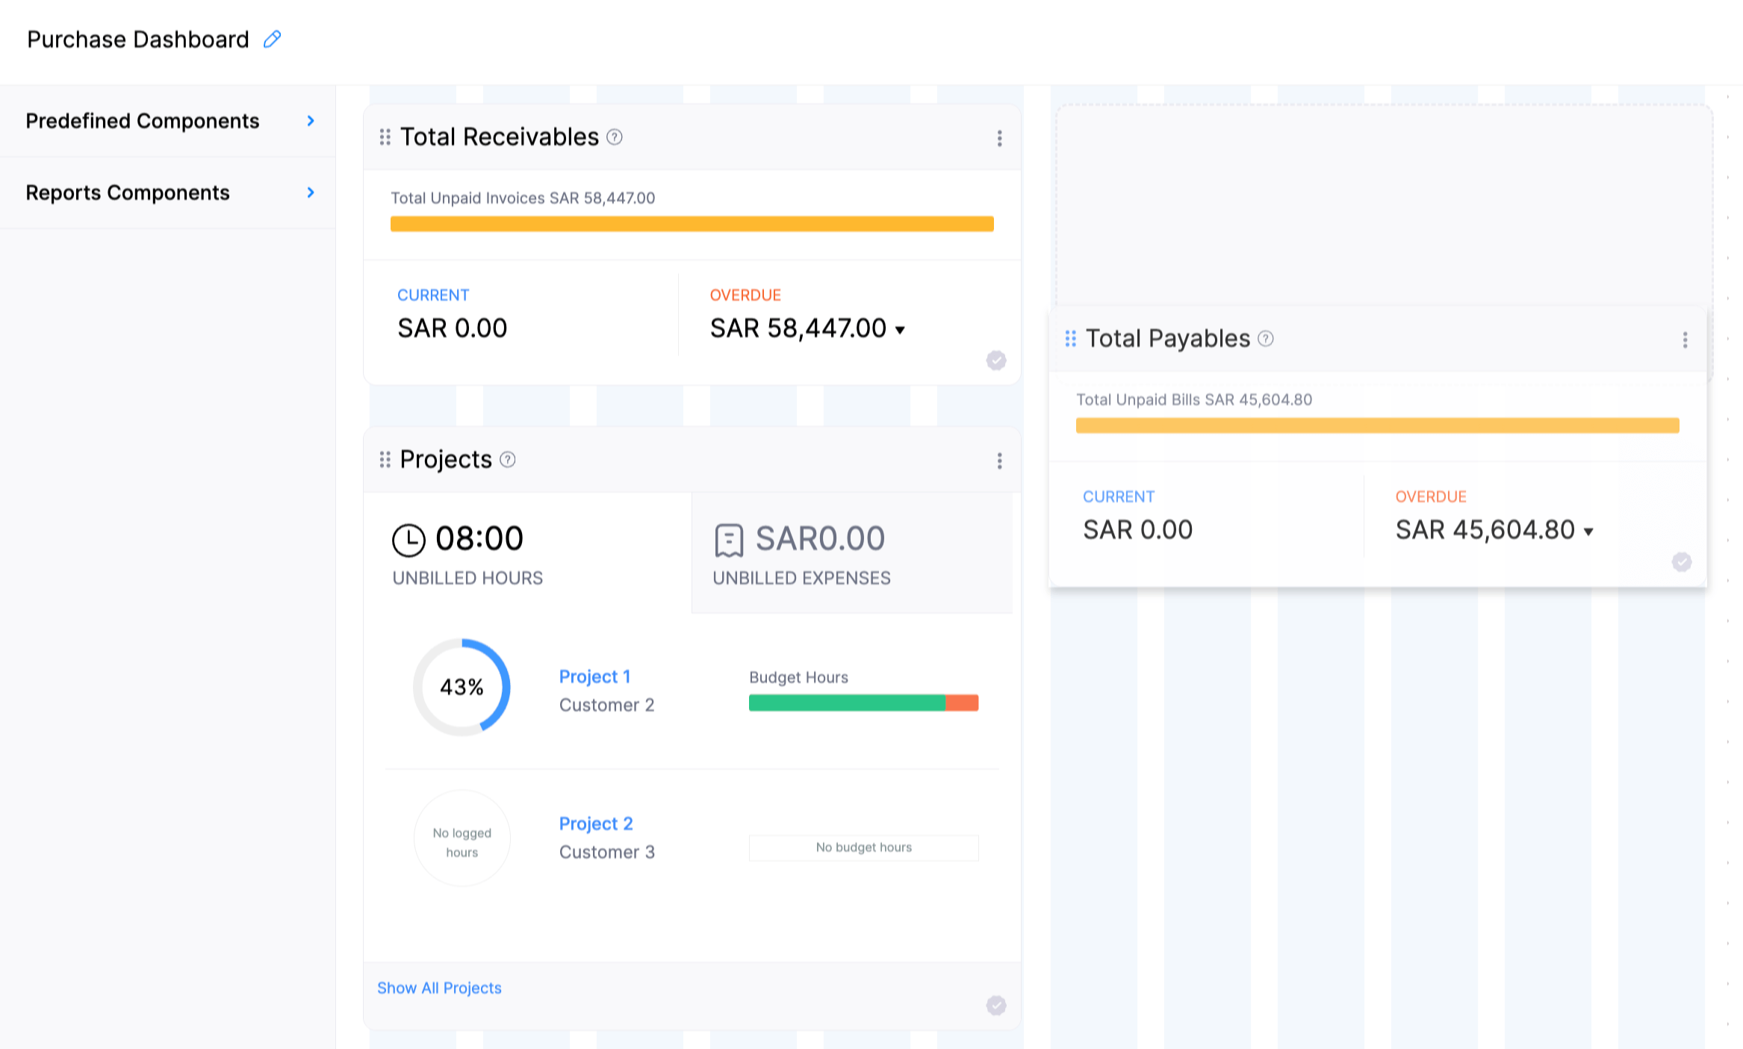Open the three-dot menu on Total Payables

point(1685,340)
